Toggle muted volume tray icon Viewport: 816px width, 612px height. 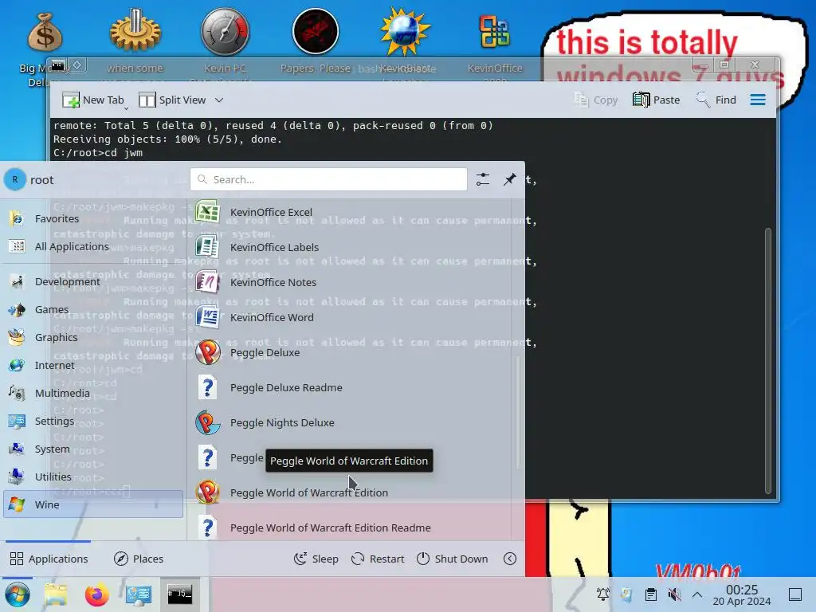click(674, 594)
